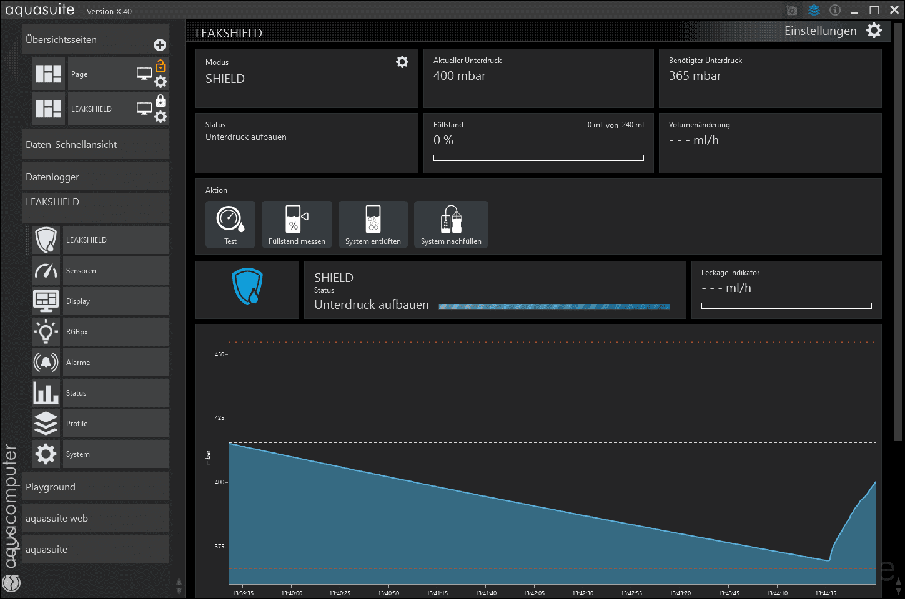Open the RGBpx lighting page
The height and width of the screenshot is (599, 905).
point(46,331)
